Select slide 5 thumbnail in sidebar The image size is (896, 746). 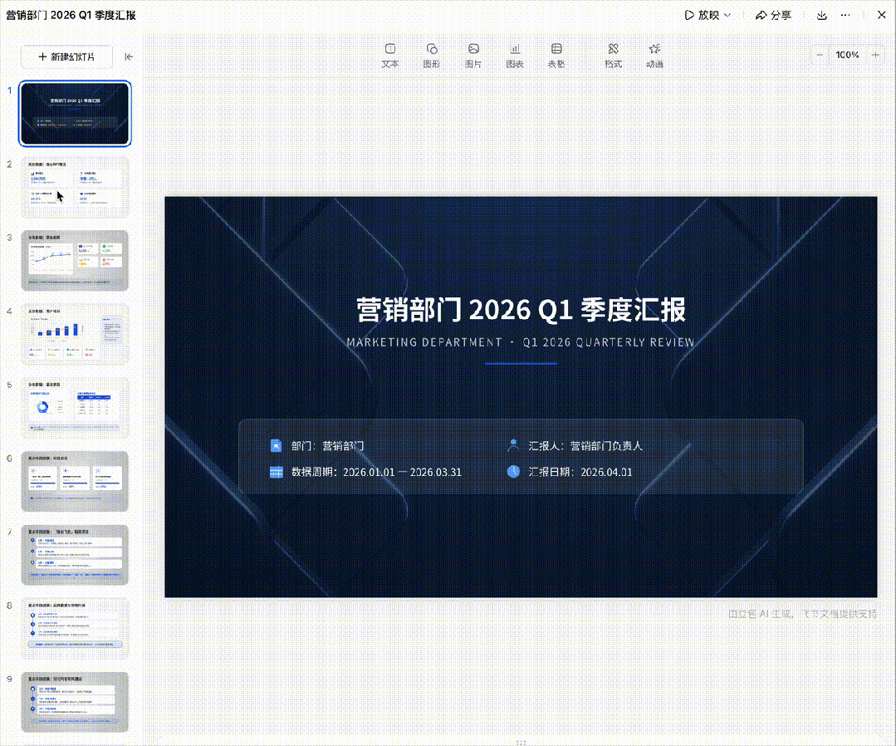(75, 408)
